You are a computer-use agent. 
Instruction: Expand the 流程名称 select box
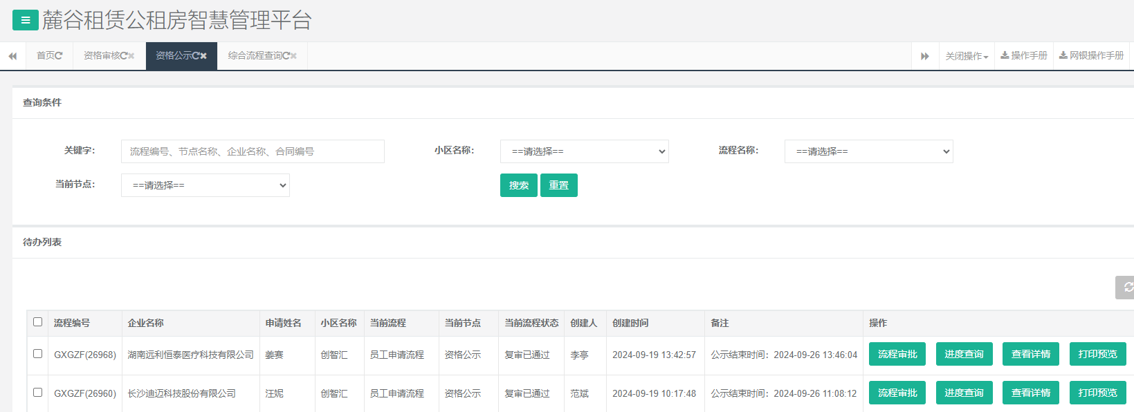[x=868, y=151]
